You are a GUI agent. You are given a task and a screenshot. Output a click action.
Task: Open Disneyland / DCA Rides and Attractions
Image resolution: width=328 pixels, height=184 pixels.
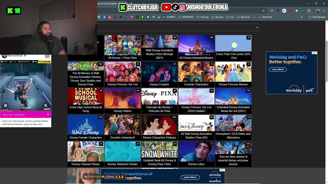(233, 128)
